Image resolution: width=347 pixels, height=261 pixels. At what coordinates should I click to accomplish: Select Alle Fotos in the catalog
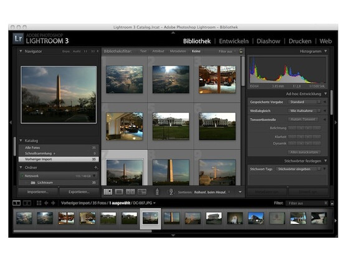point(59,148)
